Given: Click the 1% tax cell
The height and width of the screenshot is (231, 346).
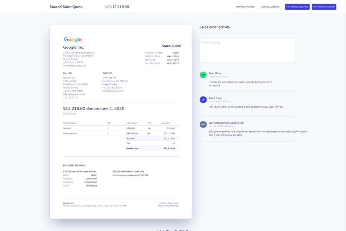Looking at the screenshot, I should click(149, 128).
